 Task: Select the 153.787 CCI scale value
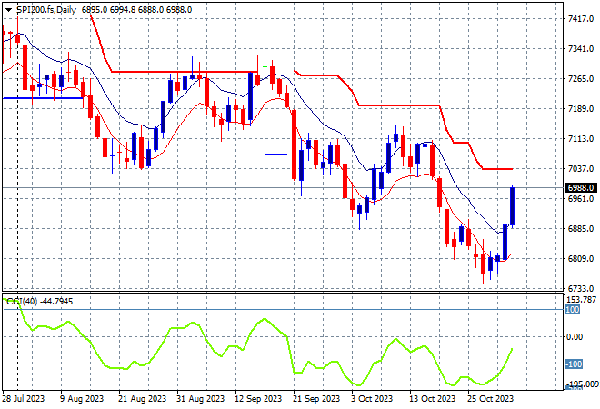tap(581, 300)
